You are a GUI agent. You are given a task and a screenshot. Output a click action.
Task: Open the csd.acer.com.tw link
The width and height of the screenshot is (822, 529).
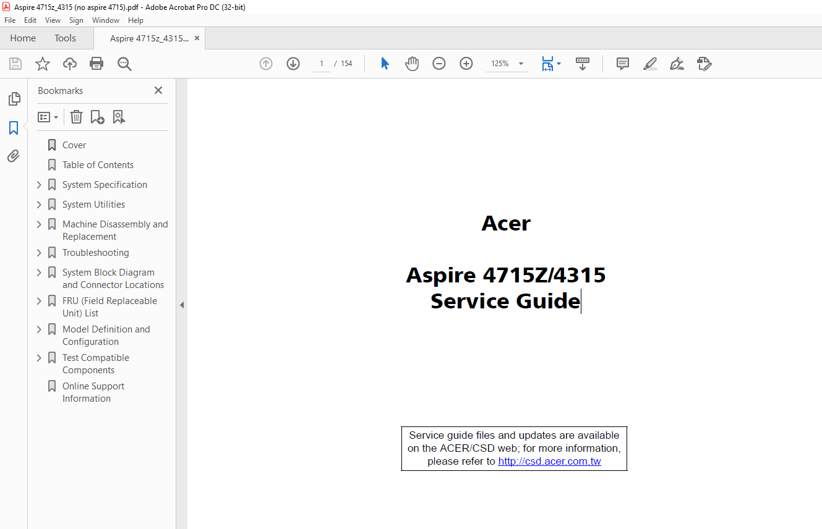pos(549,461)
